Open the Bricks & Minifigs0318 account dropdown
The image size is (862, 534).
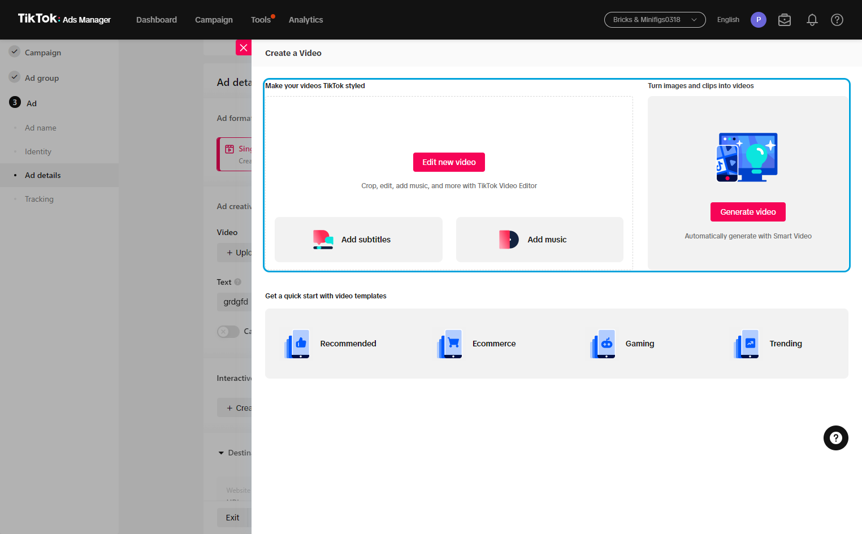(x=655, y=20)
